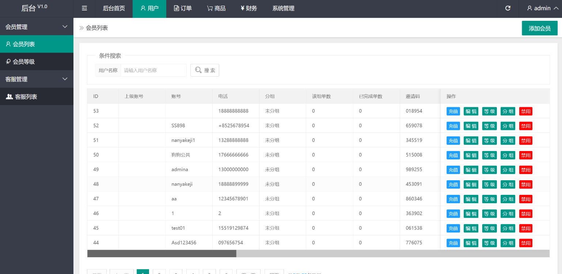Click the horizontal table scrollbar thumb

162,254
